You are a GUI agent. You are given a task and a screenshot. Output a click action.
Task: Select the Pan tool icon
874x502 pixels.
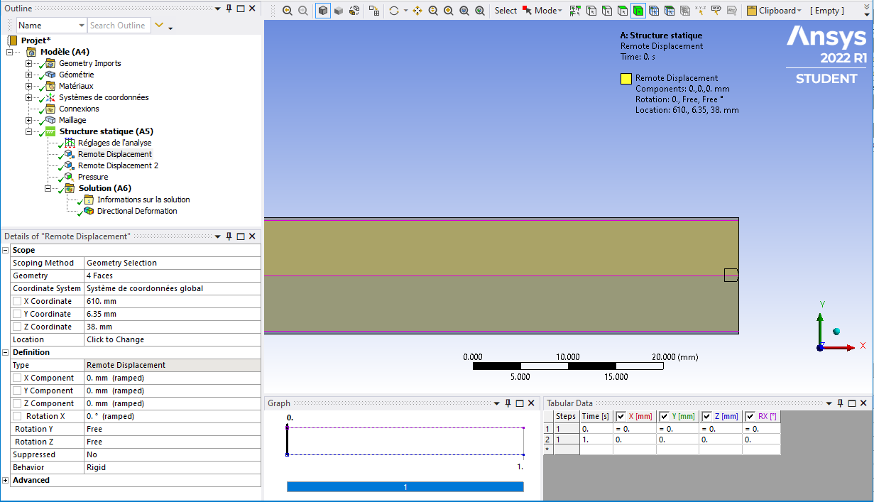pos(417,11)
